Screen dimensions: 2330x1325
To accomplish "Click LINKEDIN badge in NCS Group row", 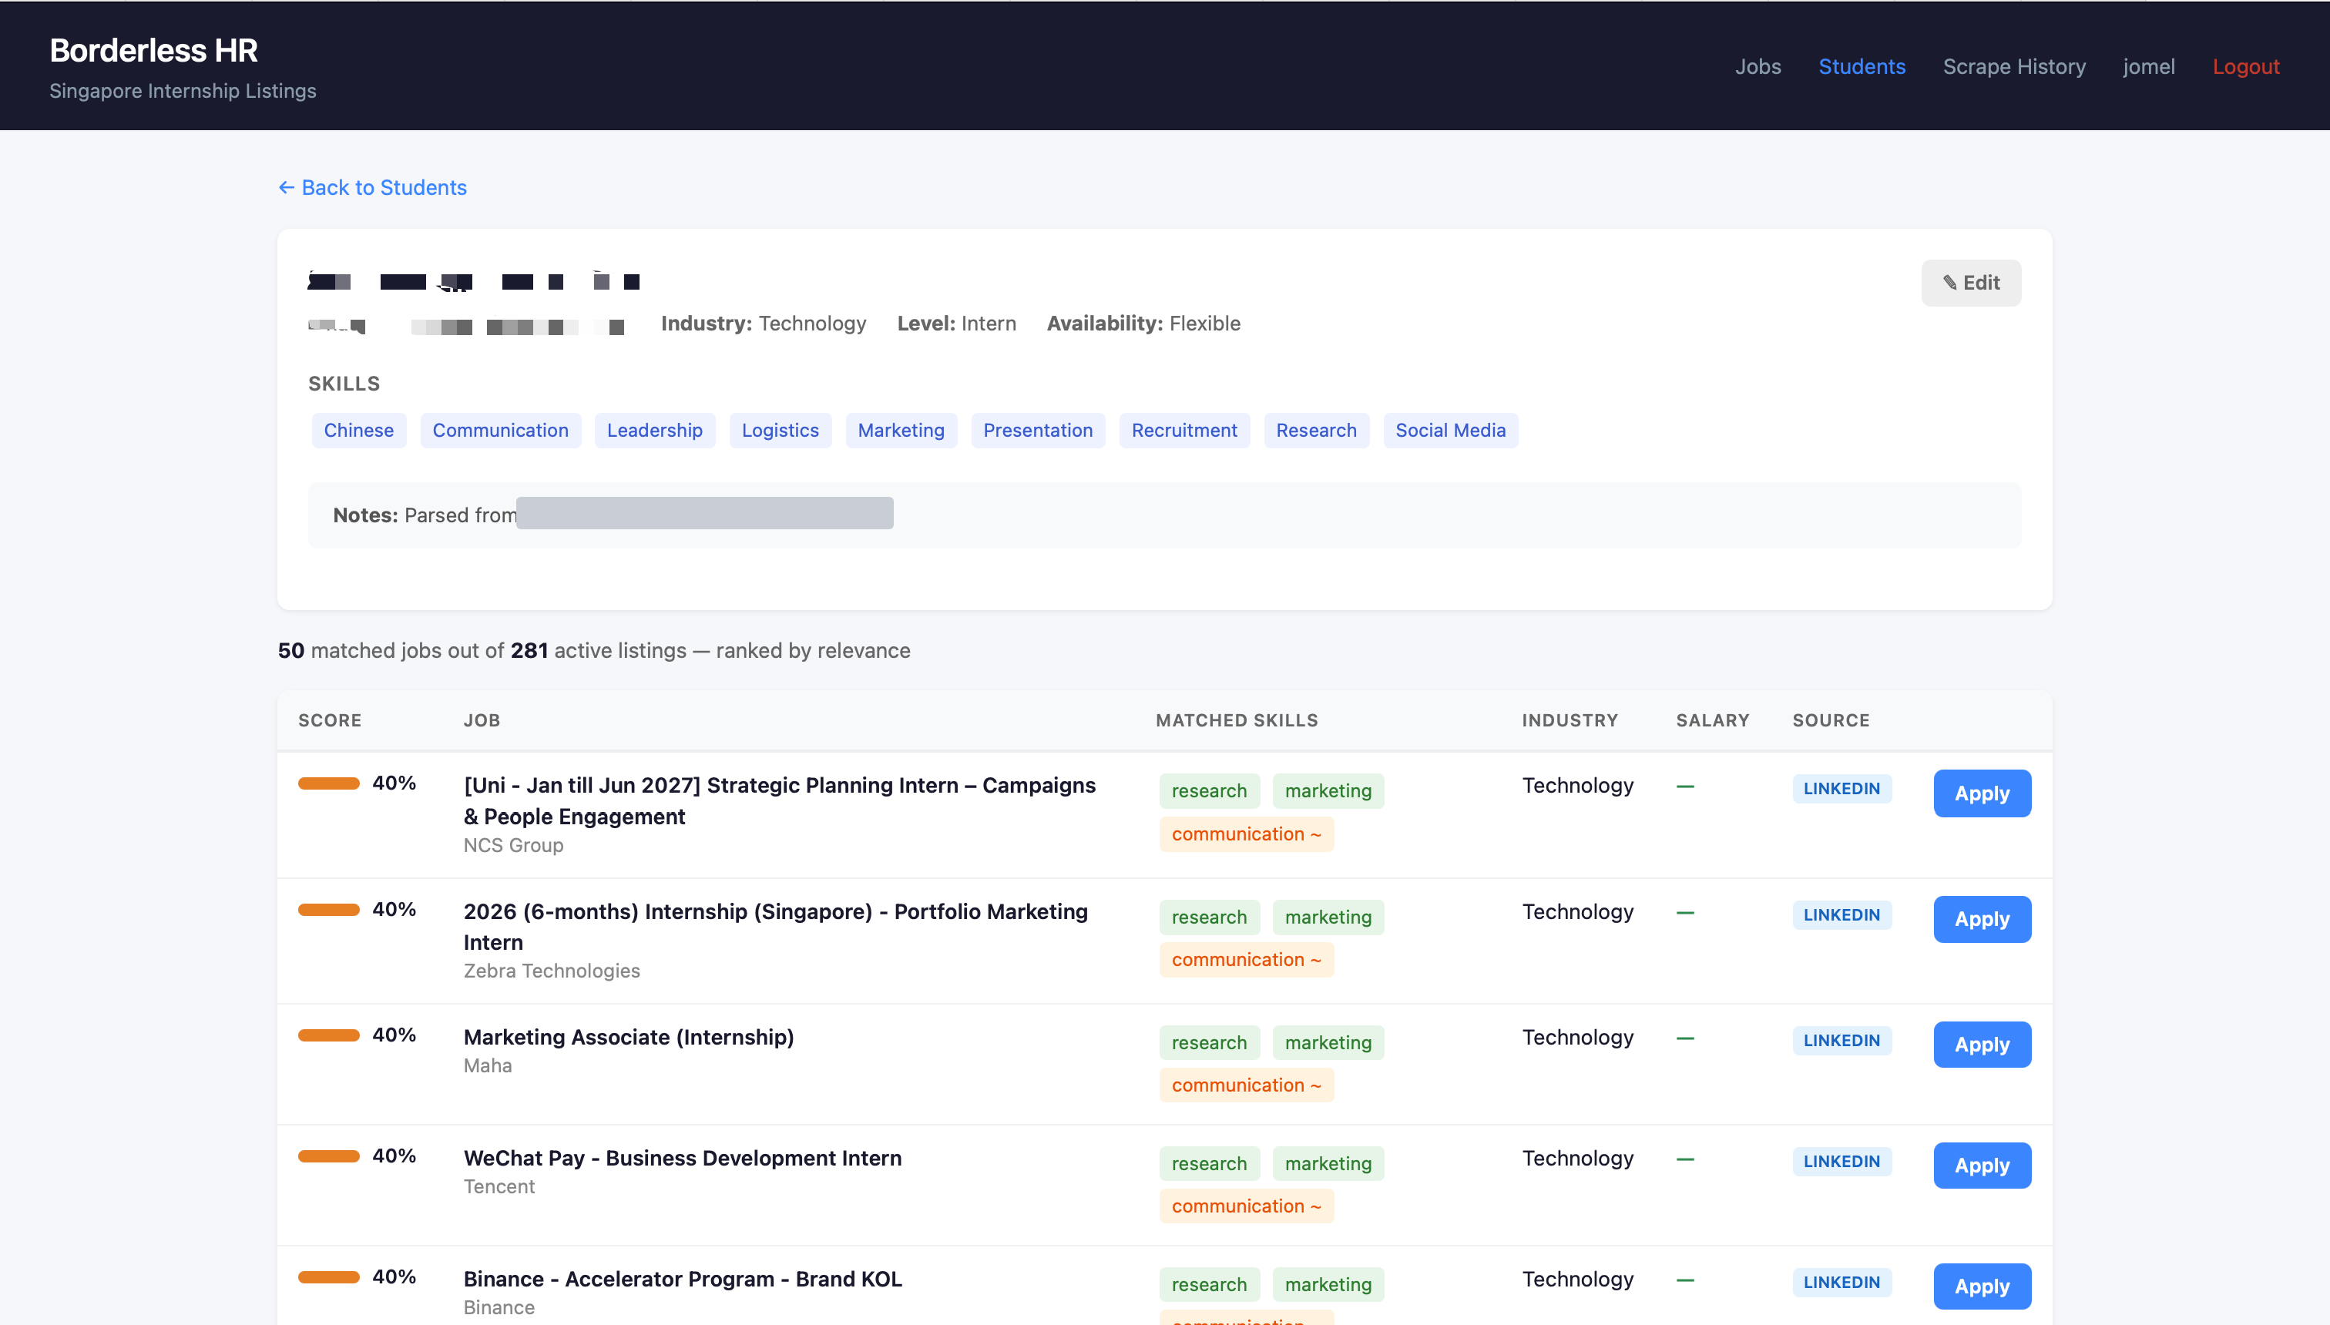I will coord(1842,789).
